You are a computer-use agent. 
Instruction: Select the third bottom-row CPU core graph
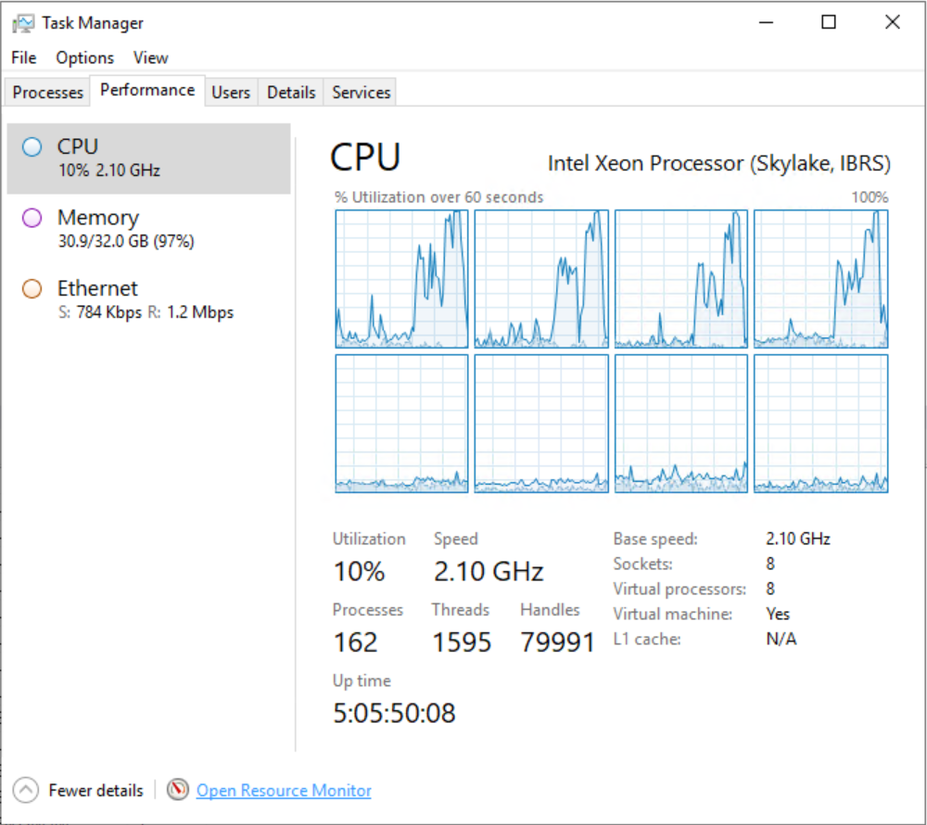coord(681,423)
